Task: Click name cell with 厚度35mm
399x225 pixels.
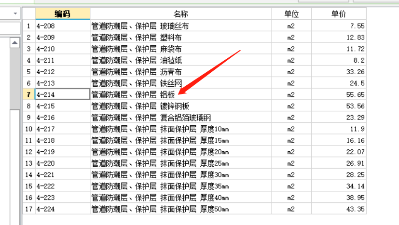Action: tap(181, 186)
